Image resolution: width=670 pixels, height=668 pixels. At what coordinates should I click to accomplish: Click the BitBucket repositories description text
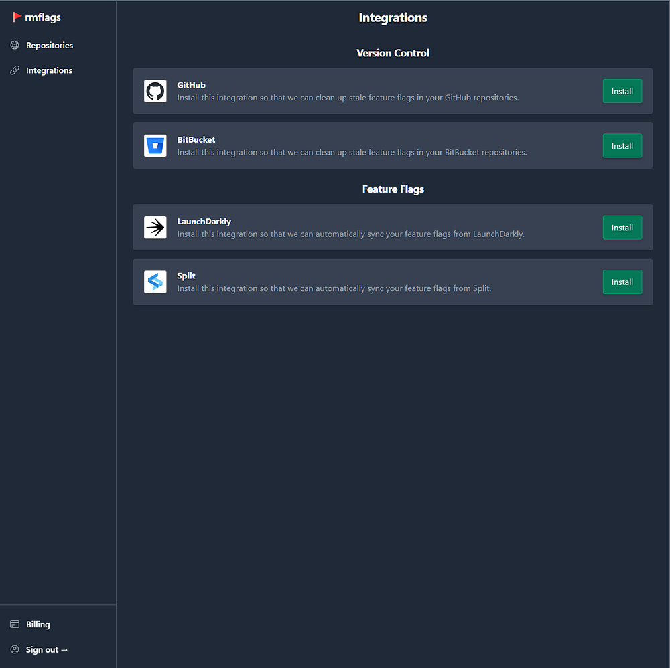click(x=352, y=153)
